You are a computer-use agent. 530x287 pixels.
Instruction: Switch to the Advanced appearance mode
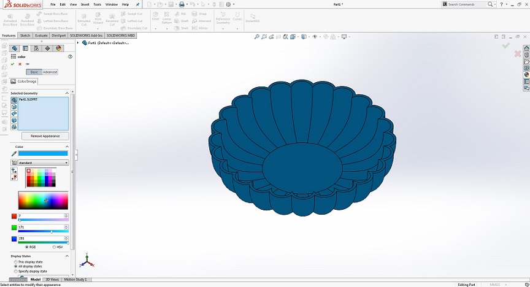tap(50, 72)
